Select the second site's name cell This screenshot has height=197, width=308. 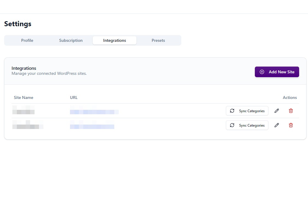click(28, 126)
